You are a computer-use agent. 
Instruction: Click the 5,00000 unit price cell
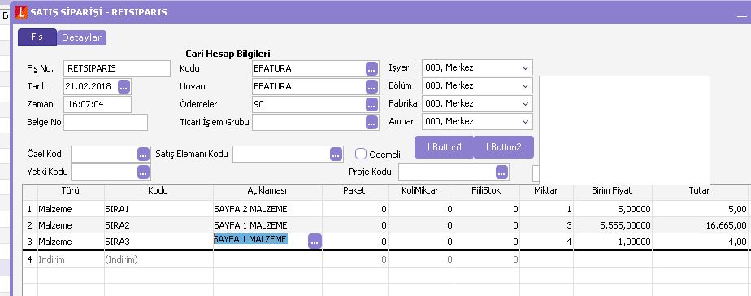click(613, 209)
